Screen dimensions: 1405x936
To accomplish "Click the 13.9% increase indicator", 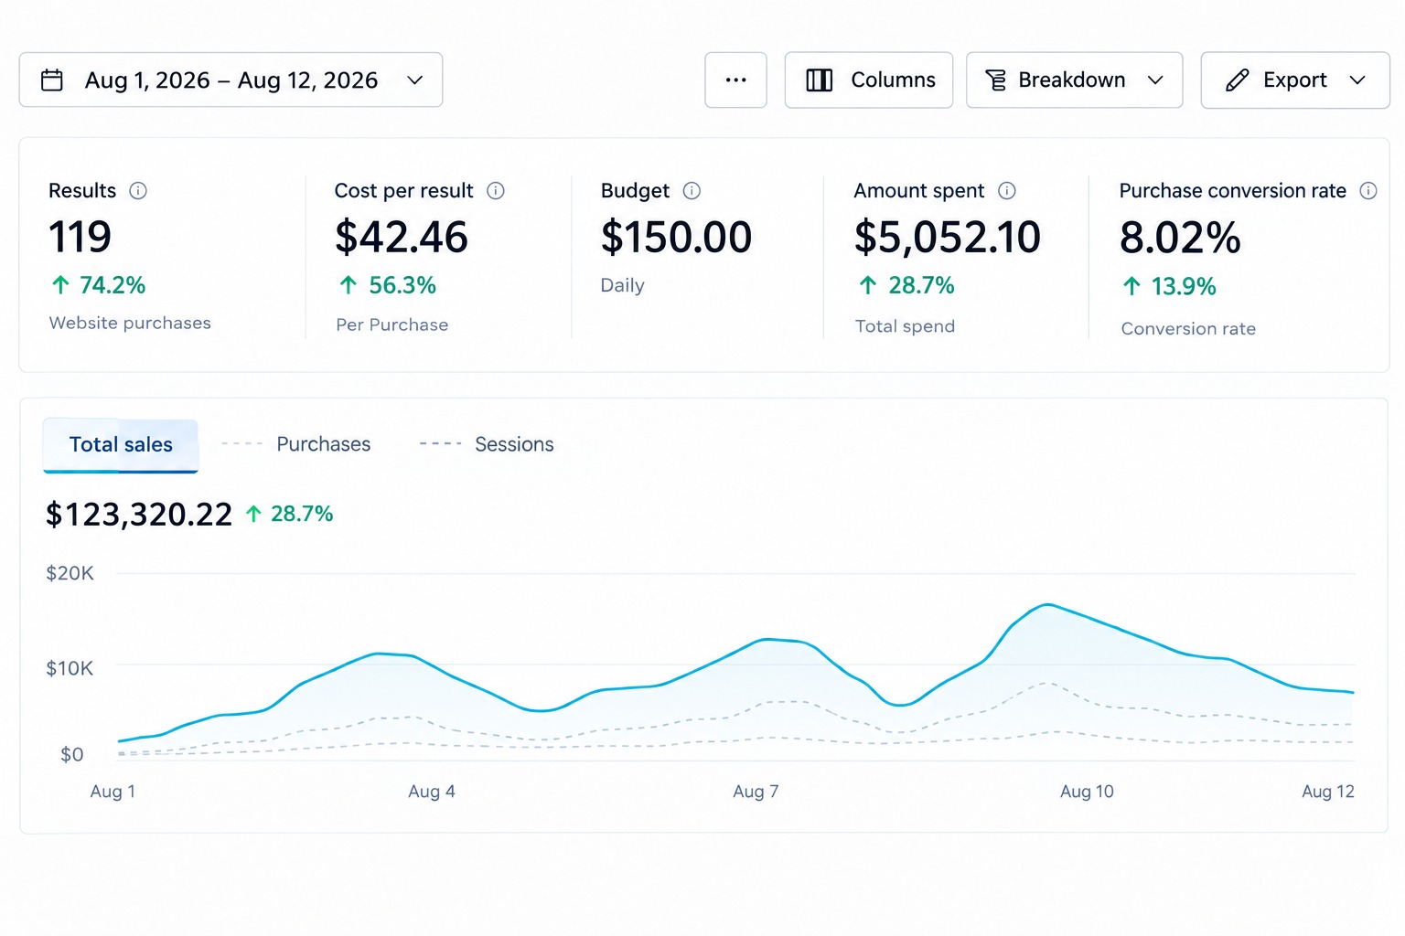I will coord(1169,287).
